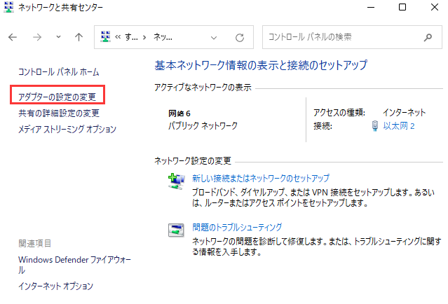Screen dimensions: 448x304
Task: Refresh the page with the reload icon
Action: 240,37
